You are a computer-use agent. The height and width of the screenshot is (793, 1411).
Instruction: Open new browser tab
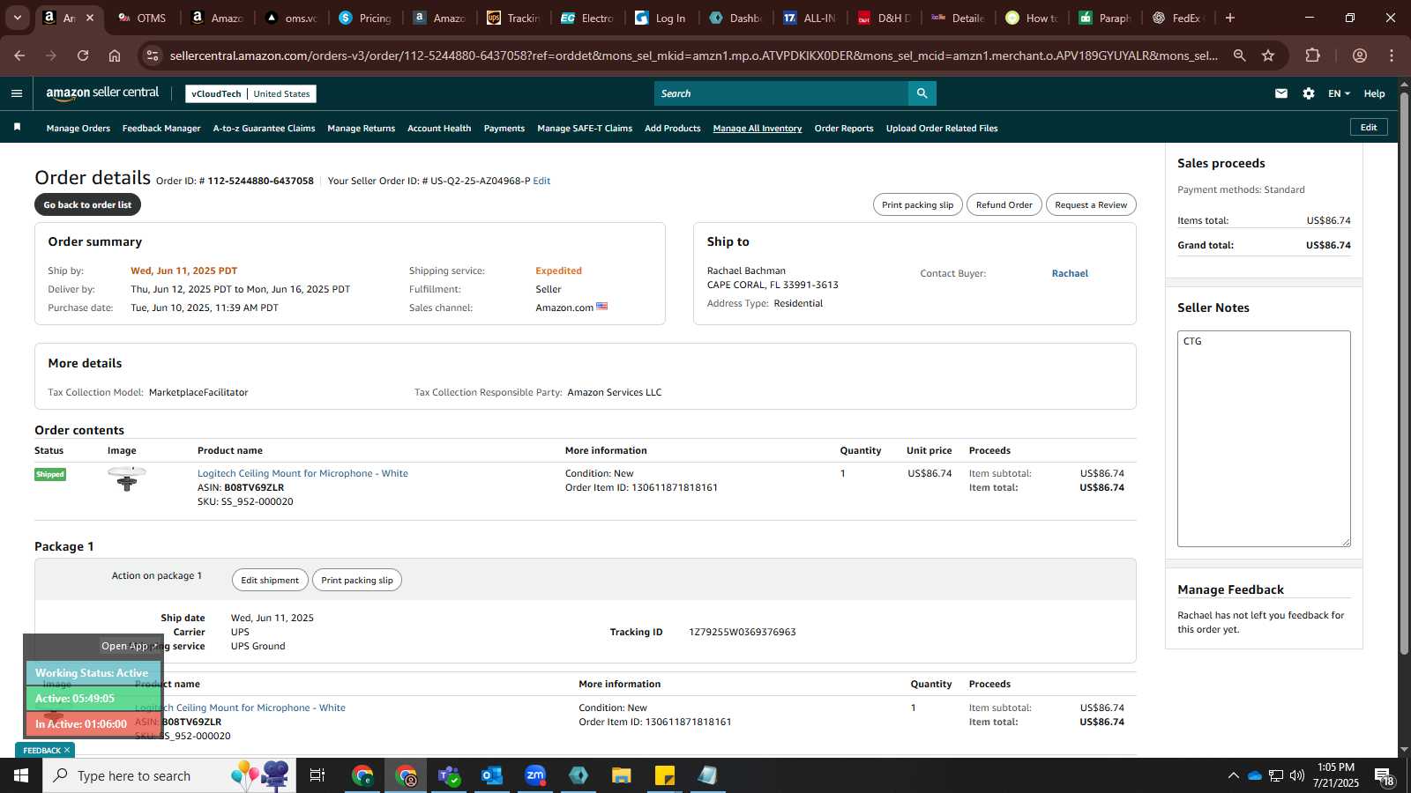(1230, 18)
